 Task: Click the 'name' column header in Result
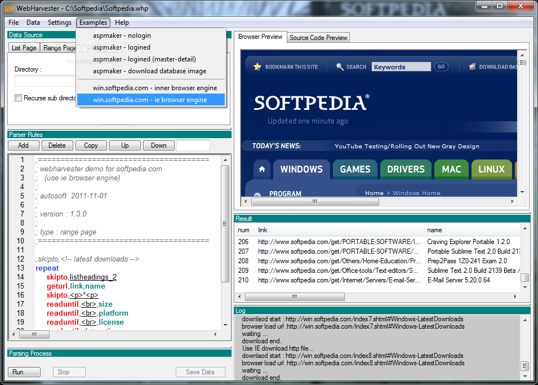tap(472, 230)
